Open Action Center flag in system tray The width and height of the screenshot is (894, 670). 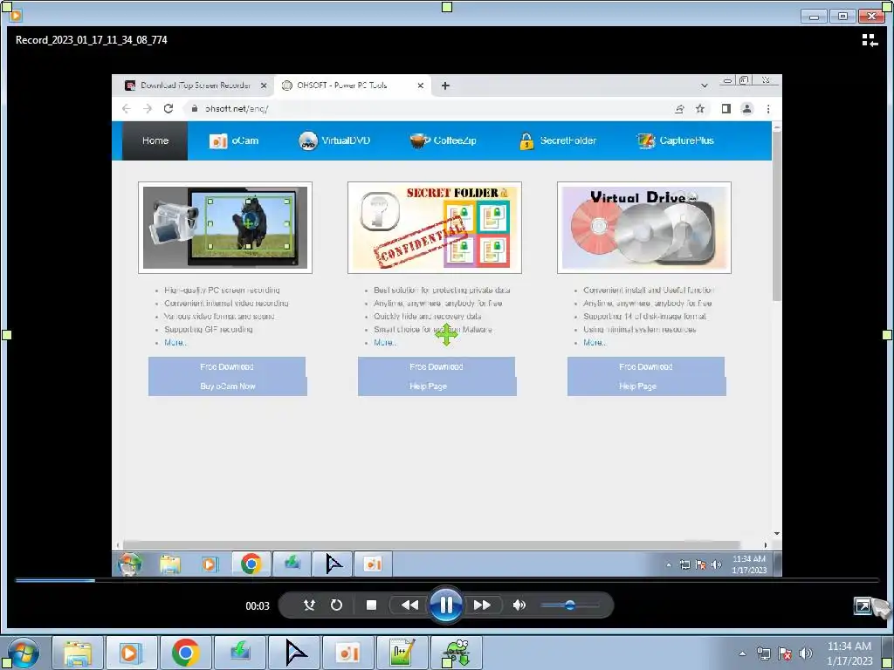click(x=785, y=653)
